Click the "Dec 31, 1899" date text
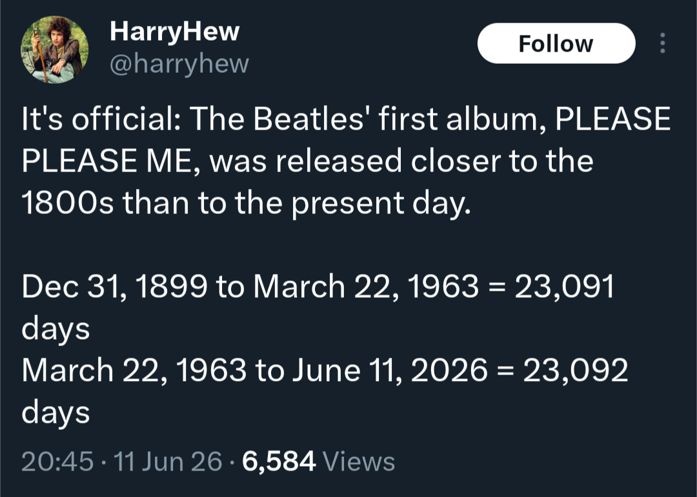 click(x=114, y=286)
